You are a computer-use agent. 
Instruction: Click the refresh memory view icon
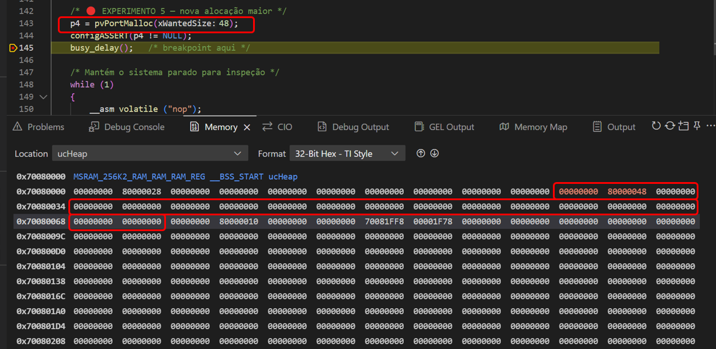tap(656, 125)
